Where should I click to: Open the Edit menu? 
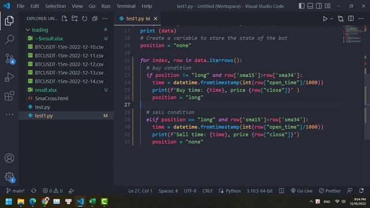[x=35, y=6]
